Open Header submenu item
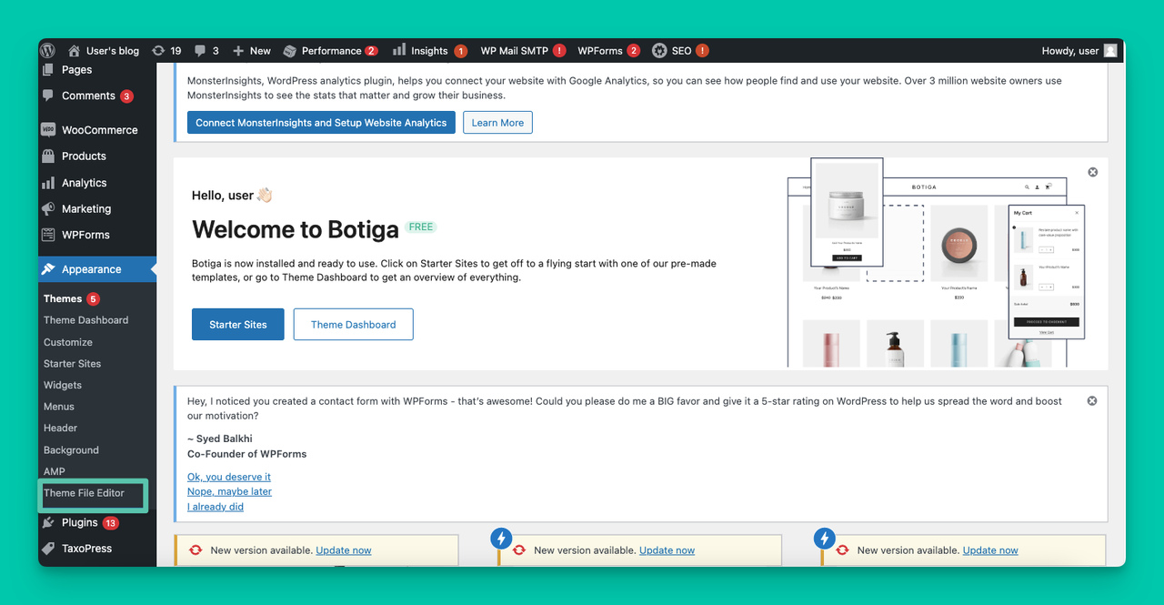This screenshot has width=1164, height=605. (x=60, y=428)
